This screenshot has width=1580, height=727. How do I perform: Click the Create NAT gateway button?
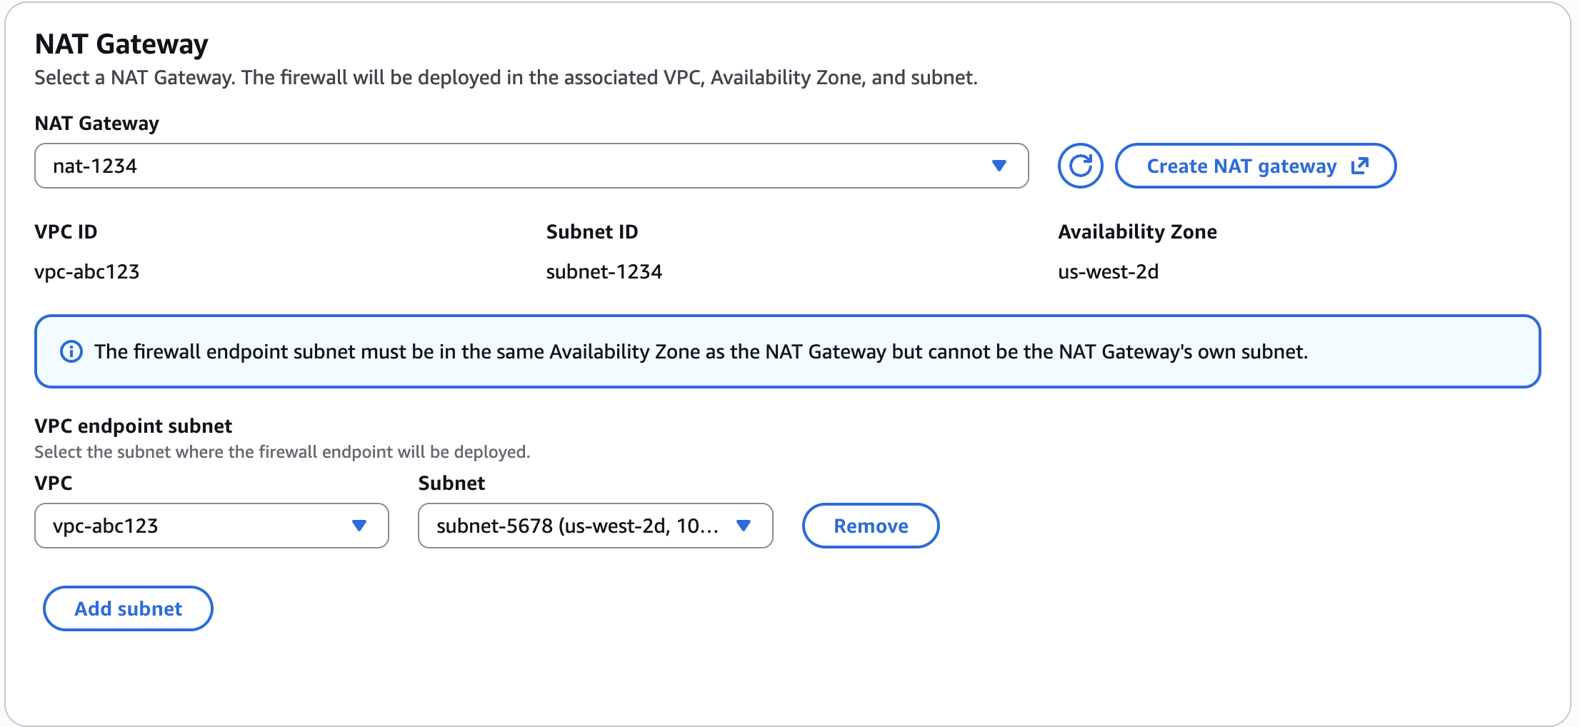pos(1256,166)
